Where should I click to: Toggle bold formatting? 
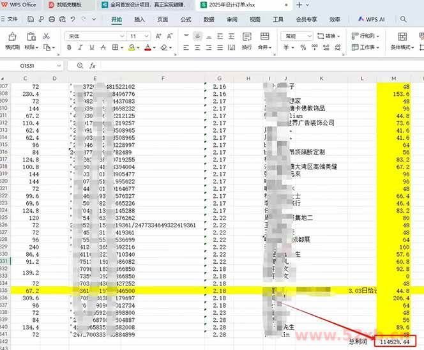pos(69,48)
